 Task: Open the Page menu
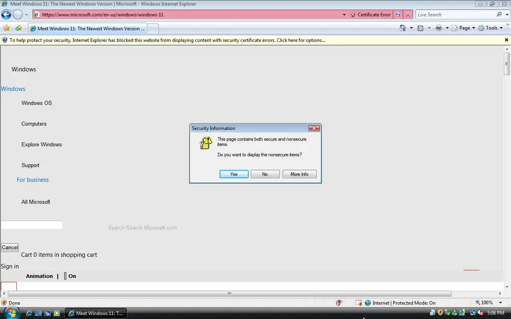point(463,28)
